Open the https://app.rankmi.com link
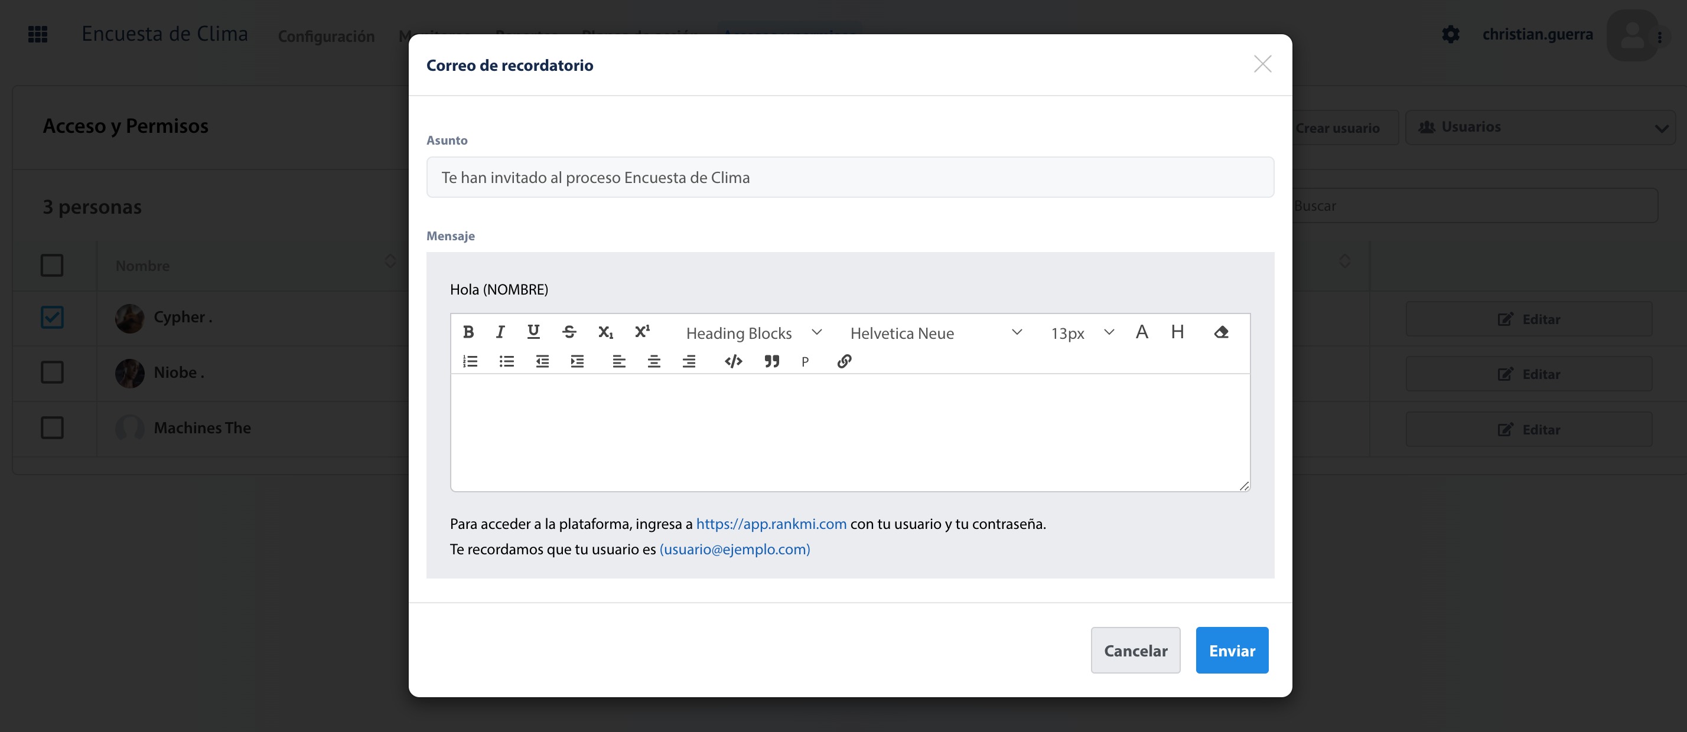 [771, 524]
